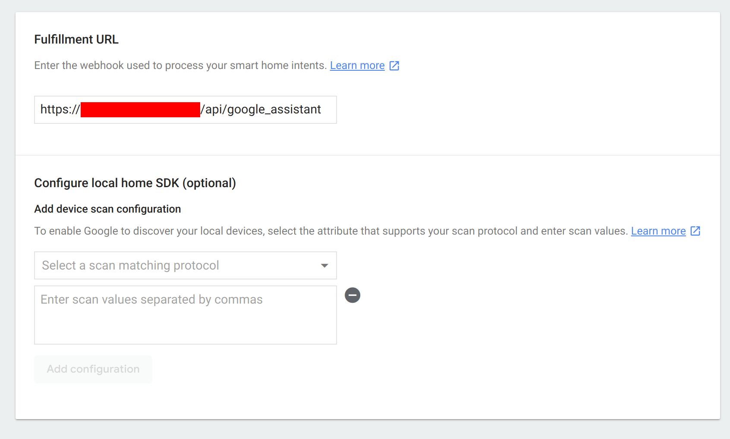The height and width of the screenshot is (439, 730).
Task: Focus the webhook URL ending in google_assistant
Action: point(185,110)
